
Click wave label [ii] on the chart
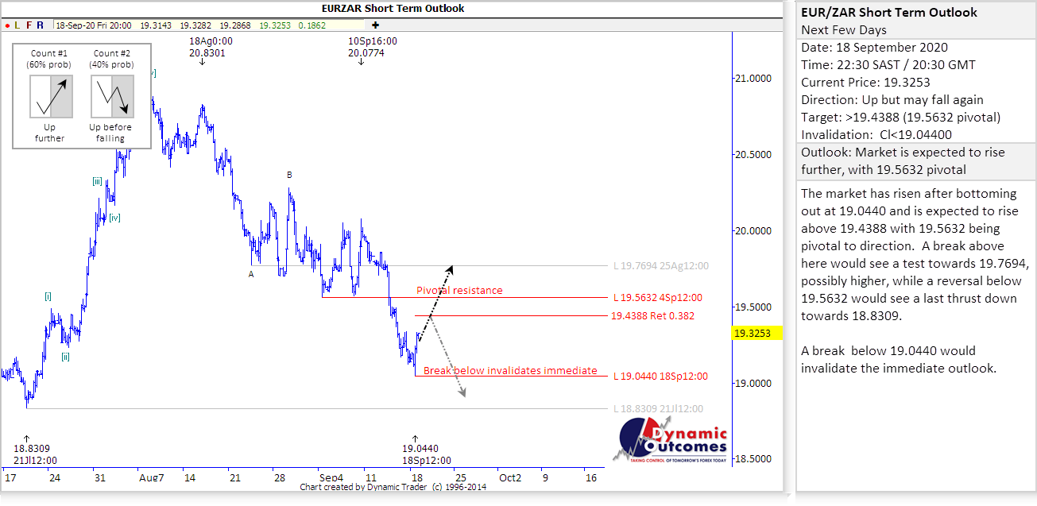click(65, 357)
